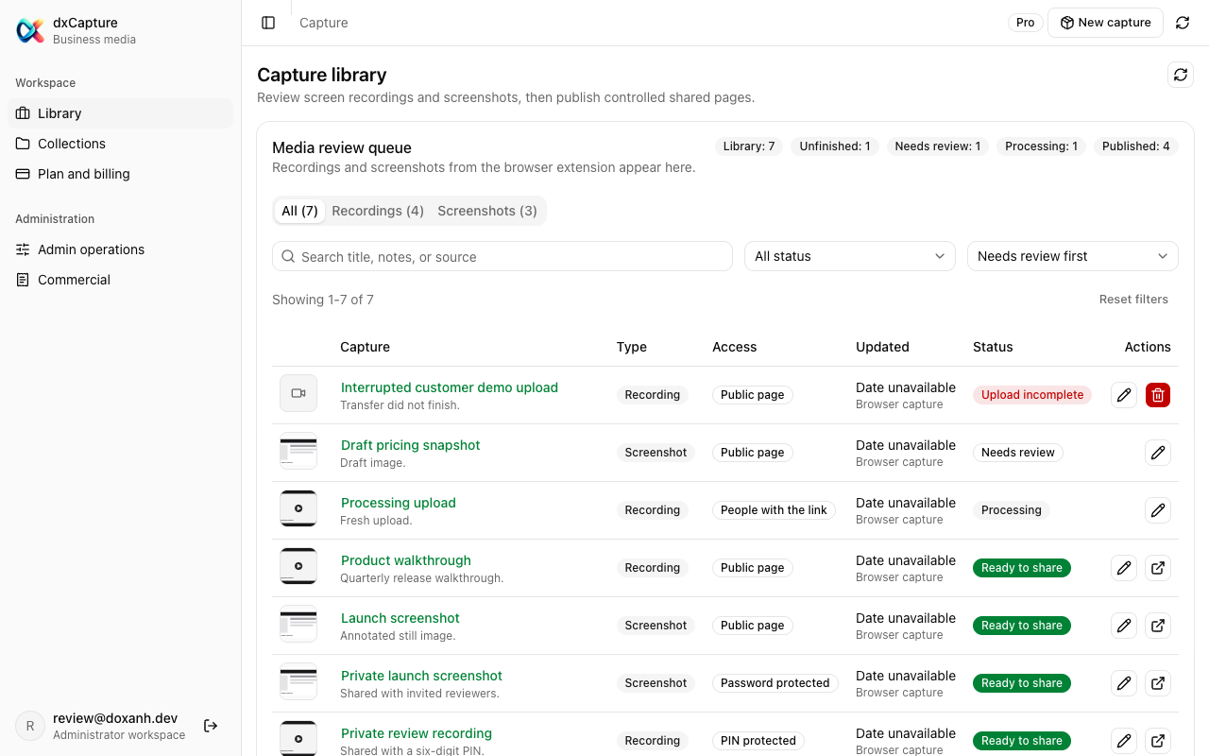Click the search title, notes, or source field
Screen dimensions: 1209x756
pyautogui.click(x=502, y=256)
